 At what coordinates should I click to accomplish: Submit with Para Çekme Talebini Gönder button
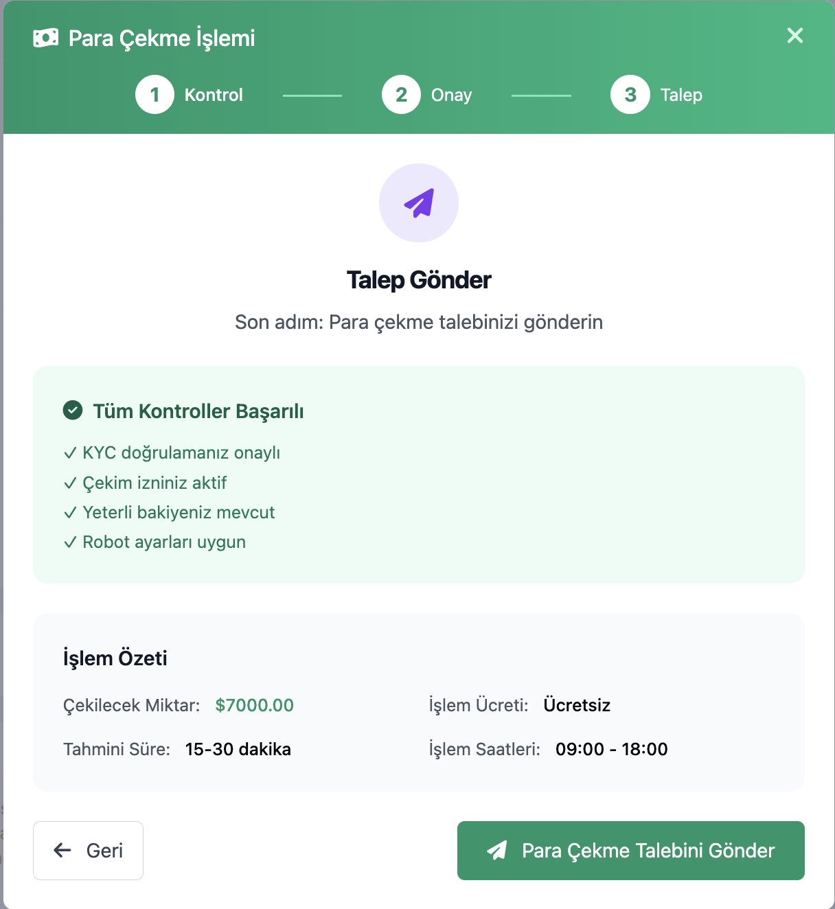(631, 851)
